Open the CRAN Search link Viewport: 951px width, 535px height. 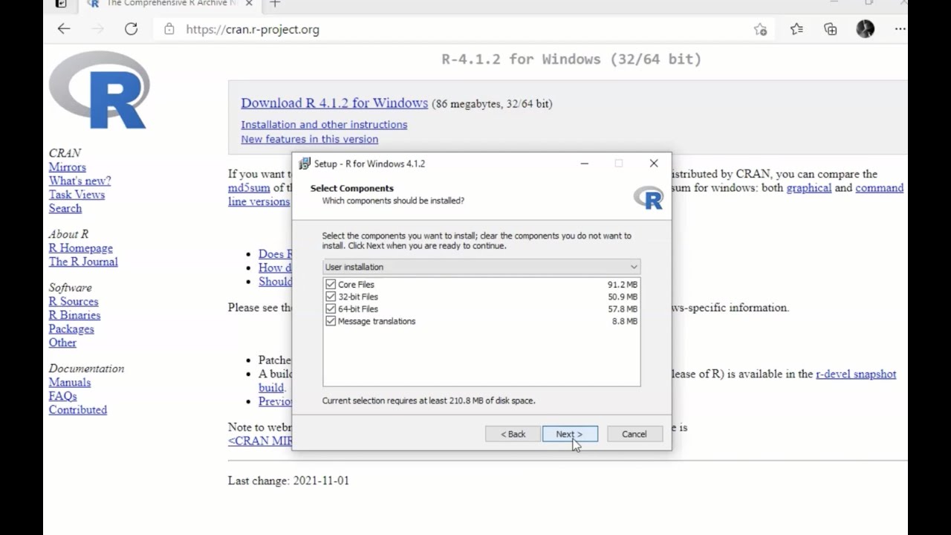click(x=65, y=208)
